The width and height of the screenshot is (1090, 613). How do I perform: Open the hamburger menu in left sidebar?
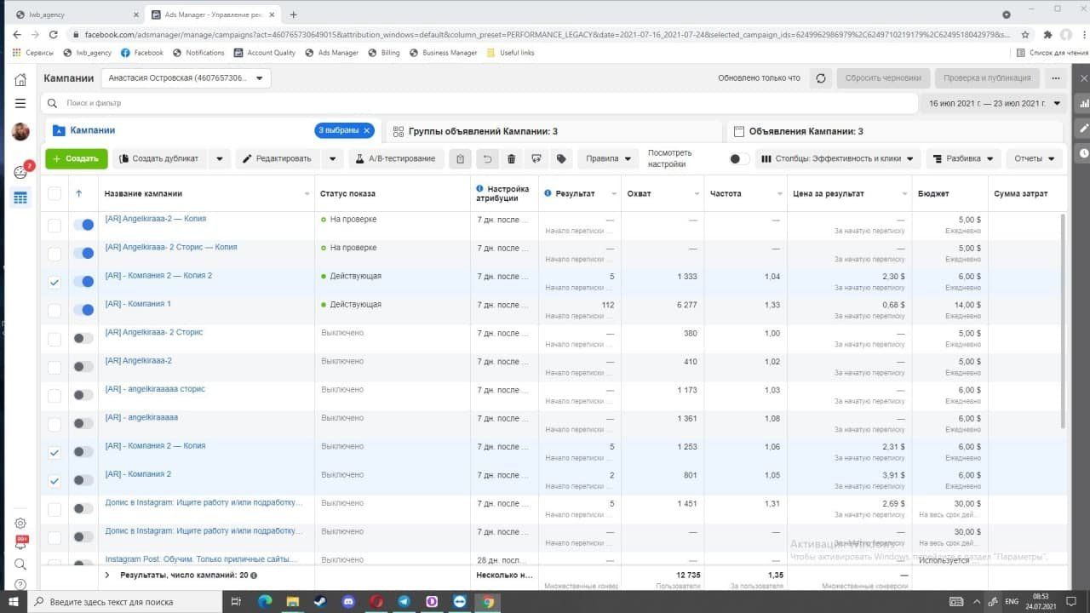tap(20, 103)
